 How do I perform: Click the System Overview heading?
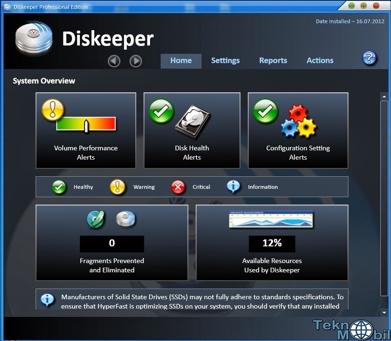[44, 81]
